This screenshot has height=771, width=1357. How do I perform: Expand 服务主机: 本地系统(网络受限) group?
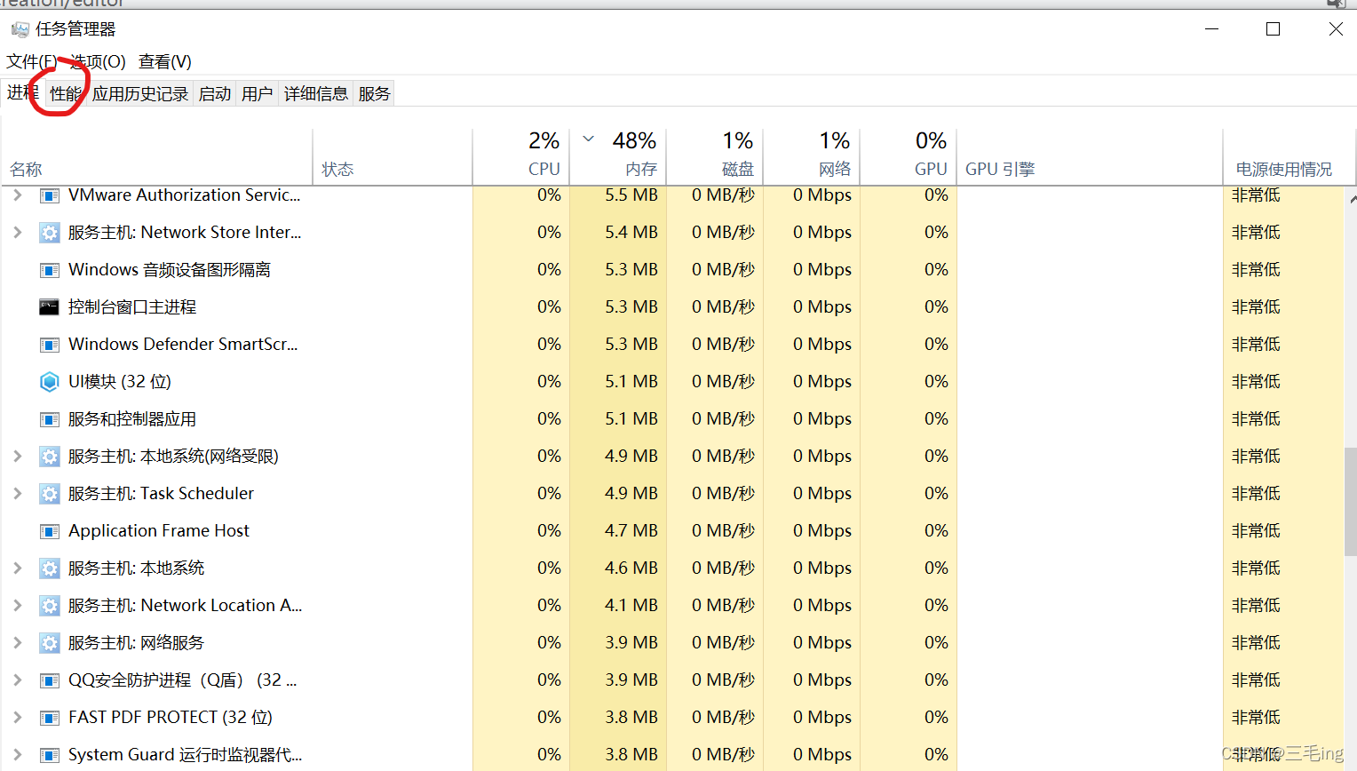click(x=17, y=456)
